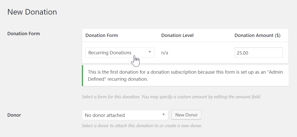Select the "New Donation" page heading
Screen dimensions: 297x137
pyautogui.click(x=32, y=12)
